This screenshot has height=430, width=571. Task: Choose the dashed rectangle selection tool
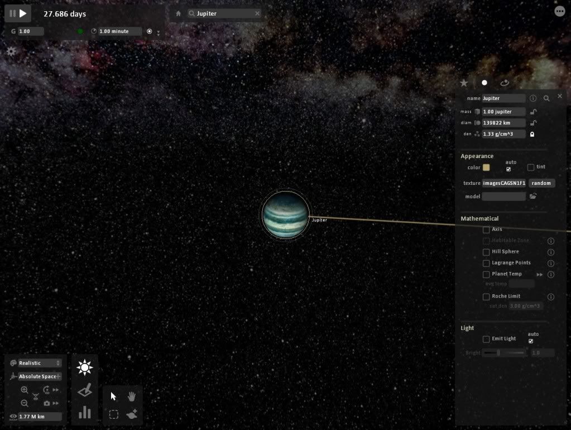click(114, 414)
